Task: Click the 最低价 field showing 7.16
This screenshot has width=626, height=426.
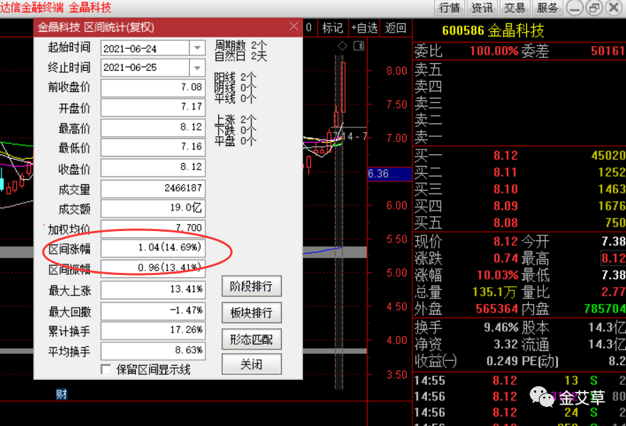Action: (153, 147)
